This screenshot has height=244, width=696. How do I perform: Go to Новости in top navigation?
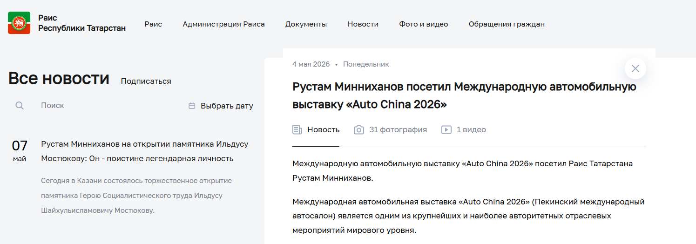(x=363, y=24)
